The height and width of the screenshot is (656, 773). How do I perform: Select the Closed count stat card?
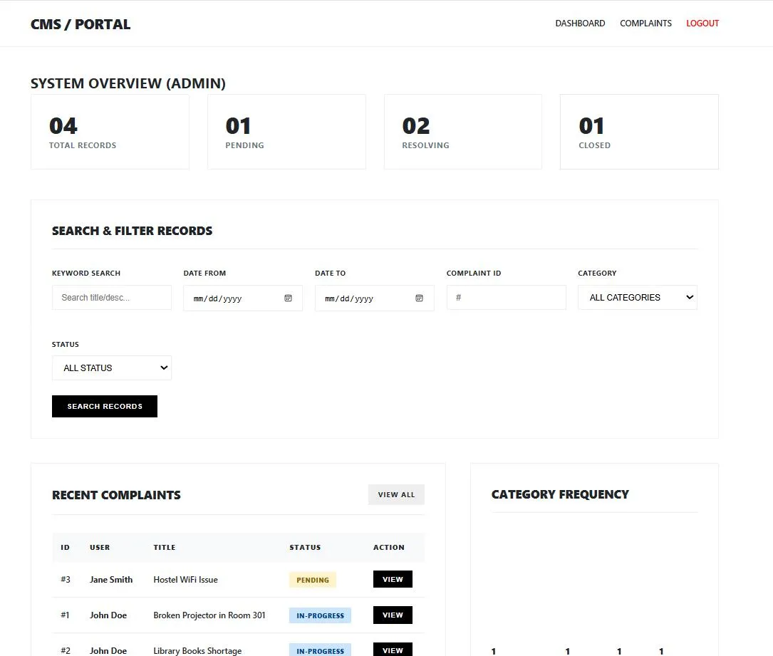(639, 132)
